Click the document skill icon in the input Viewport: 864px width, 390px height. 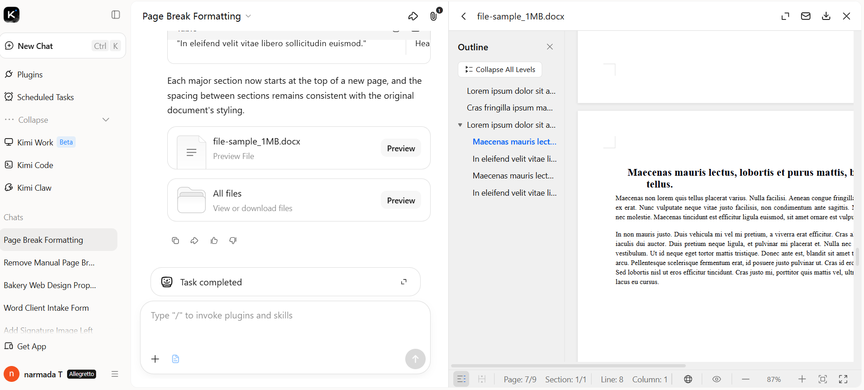tap(176, 359)
